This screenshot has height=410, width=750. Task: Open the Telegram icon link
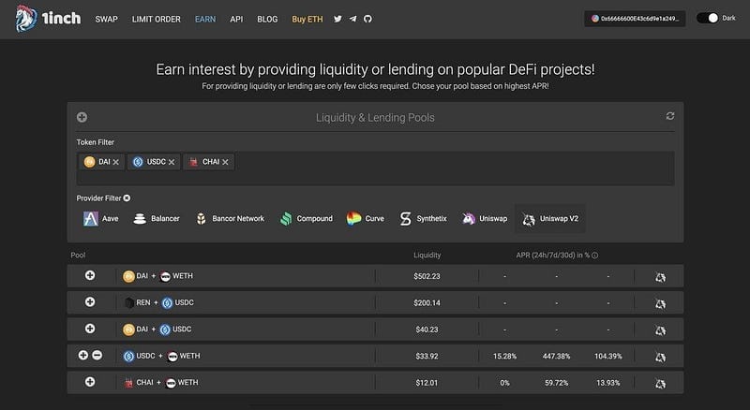click(x=352, y=19)
